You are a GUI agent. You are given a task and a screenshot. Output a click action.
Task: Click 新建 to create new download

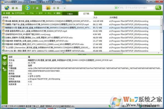(x=7, y=13)
